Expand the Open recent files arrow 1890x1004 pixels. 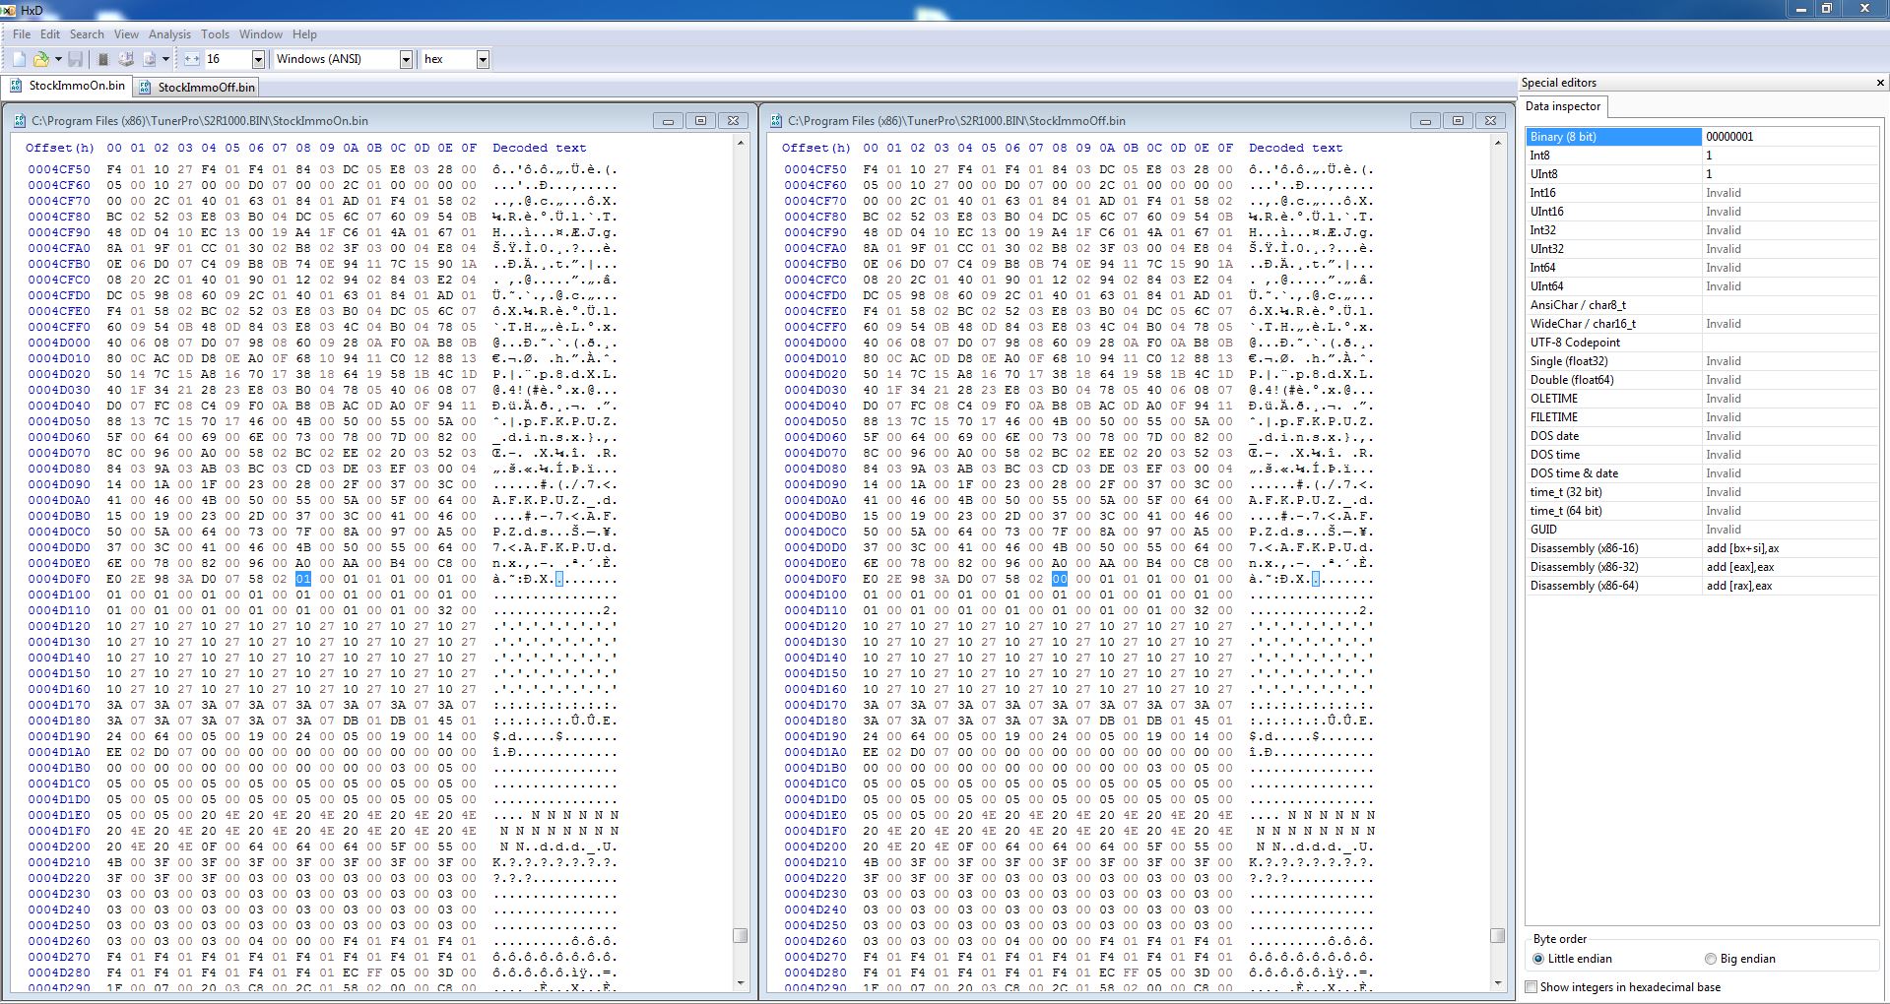click(58, 59)
